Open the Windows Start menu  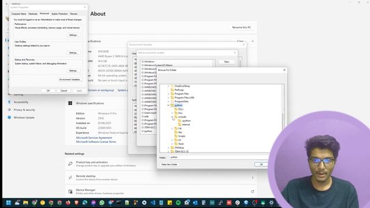coord(9,203)
